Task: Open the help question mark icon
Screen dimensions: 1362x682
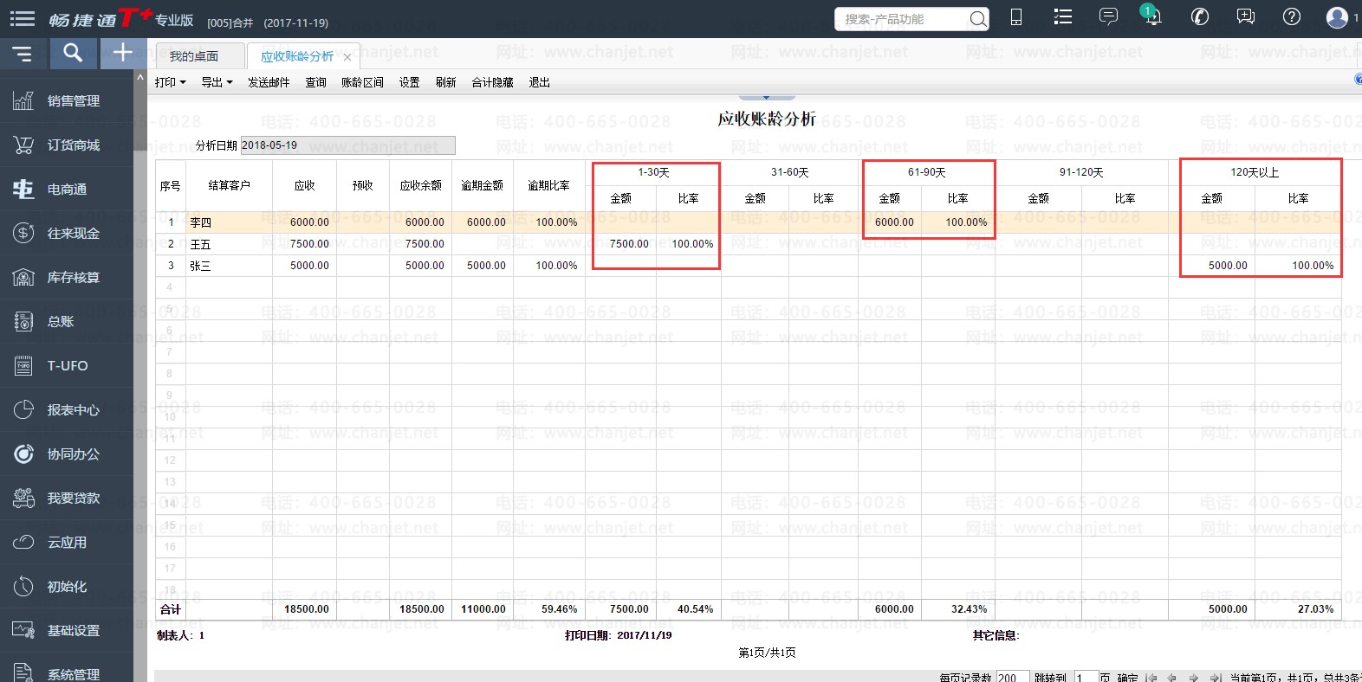Action: pyautogui.click(x=1291, y=17)
